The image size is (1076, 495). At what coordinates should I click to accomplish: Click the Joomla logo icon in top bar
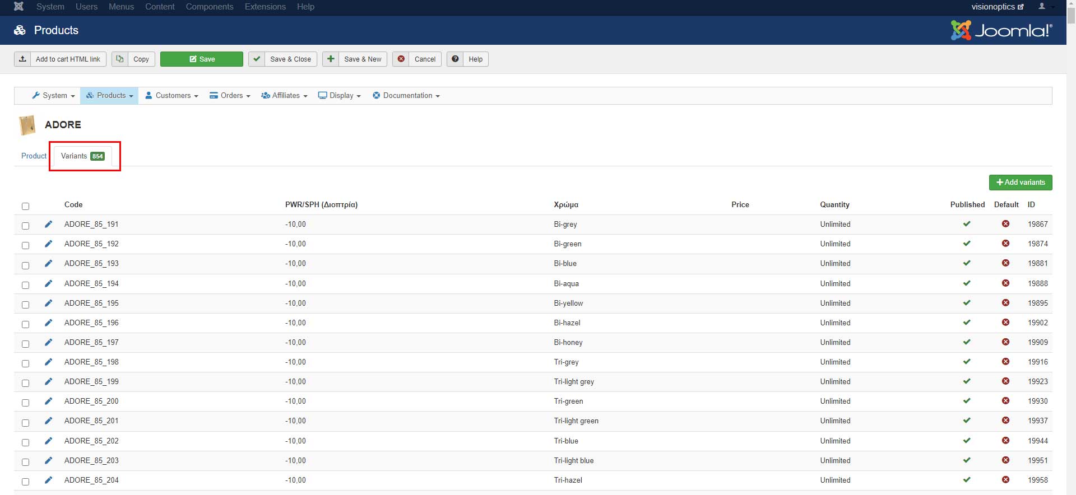[x=18, y=7]
